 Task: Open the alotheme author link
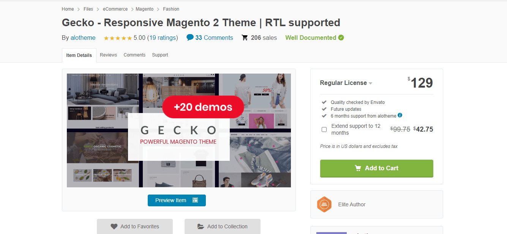point(83,38)
